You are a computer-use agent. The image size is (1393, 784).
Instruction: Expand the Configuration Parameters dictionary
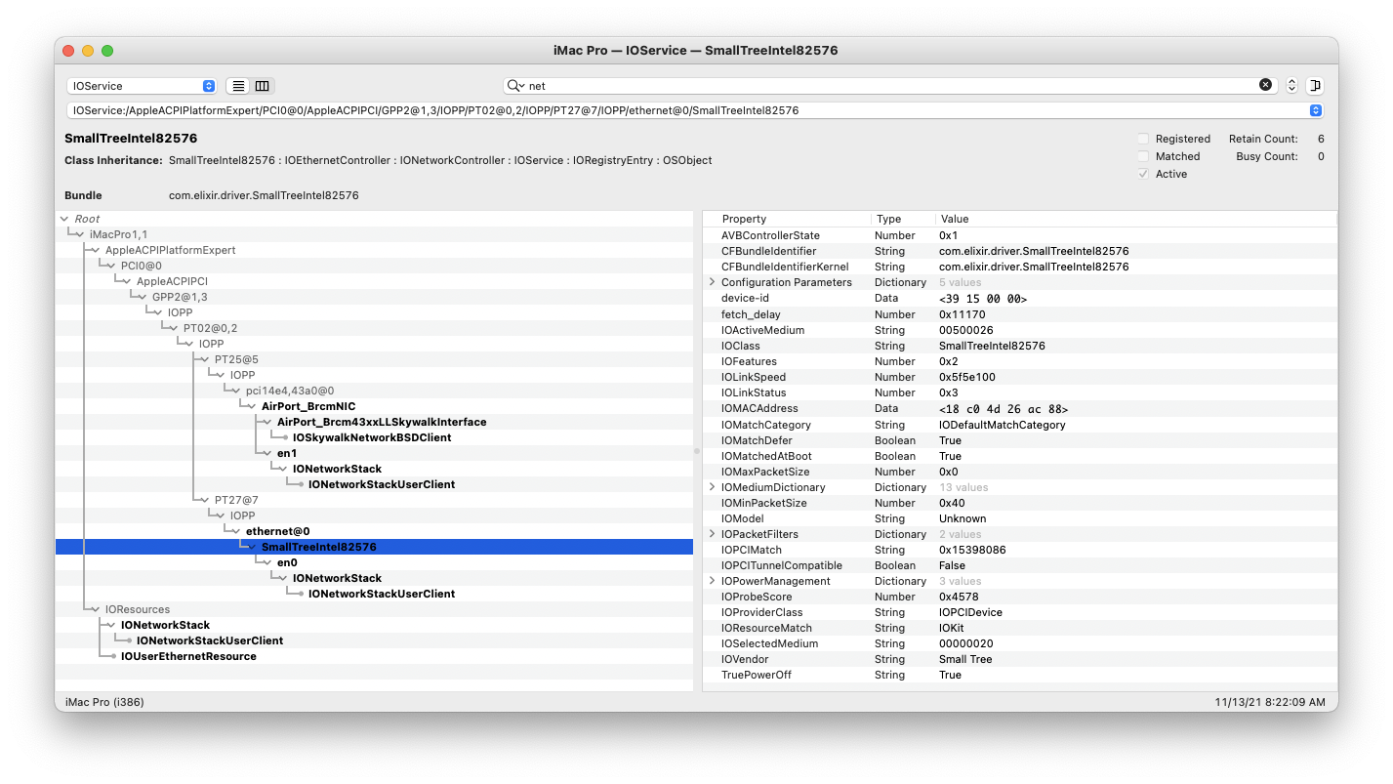(712, 282)
